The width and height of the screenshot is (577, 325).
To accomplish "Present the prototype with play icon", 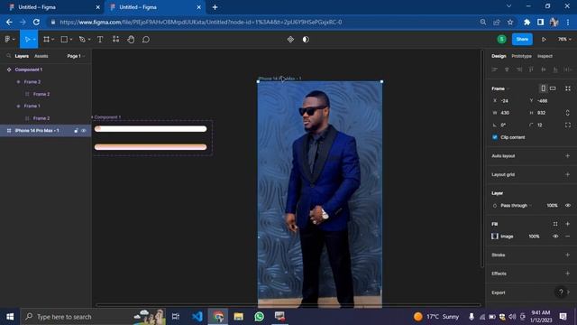I will [x=544, y=39].
